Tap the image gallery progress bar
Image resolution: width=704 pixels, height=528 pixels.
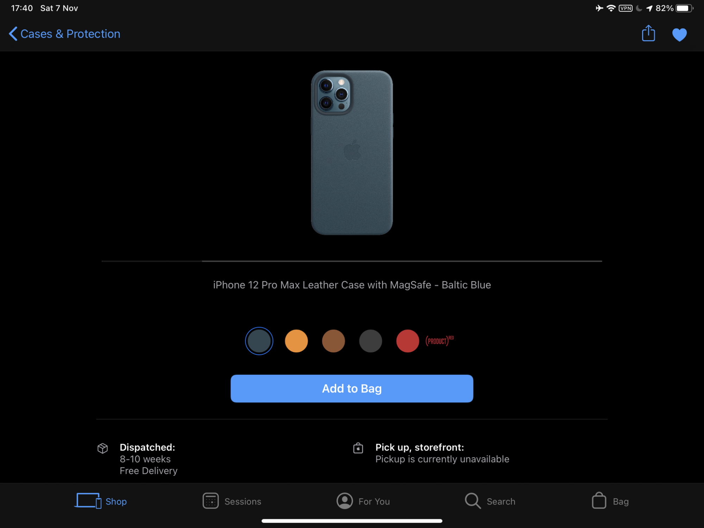(352, 261)
